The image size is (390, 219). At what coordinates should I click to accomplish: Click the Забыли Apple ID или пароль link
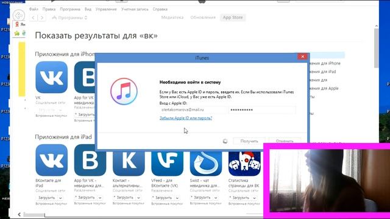186,118
